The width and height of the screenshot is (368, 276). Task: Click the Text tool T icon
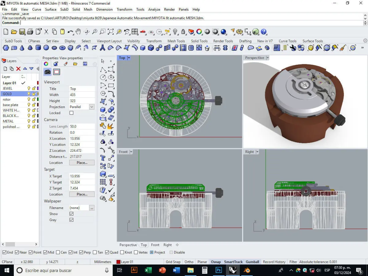click(103, 158)
